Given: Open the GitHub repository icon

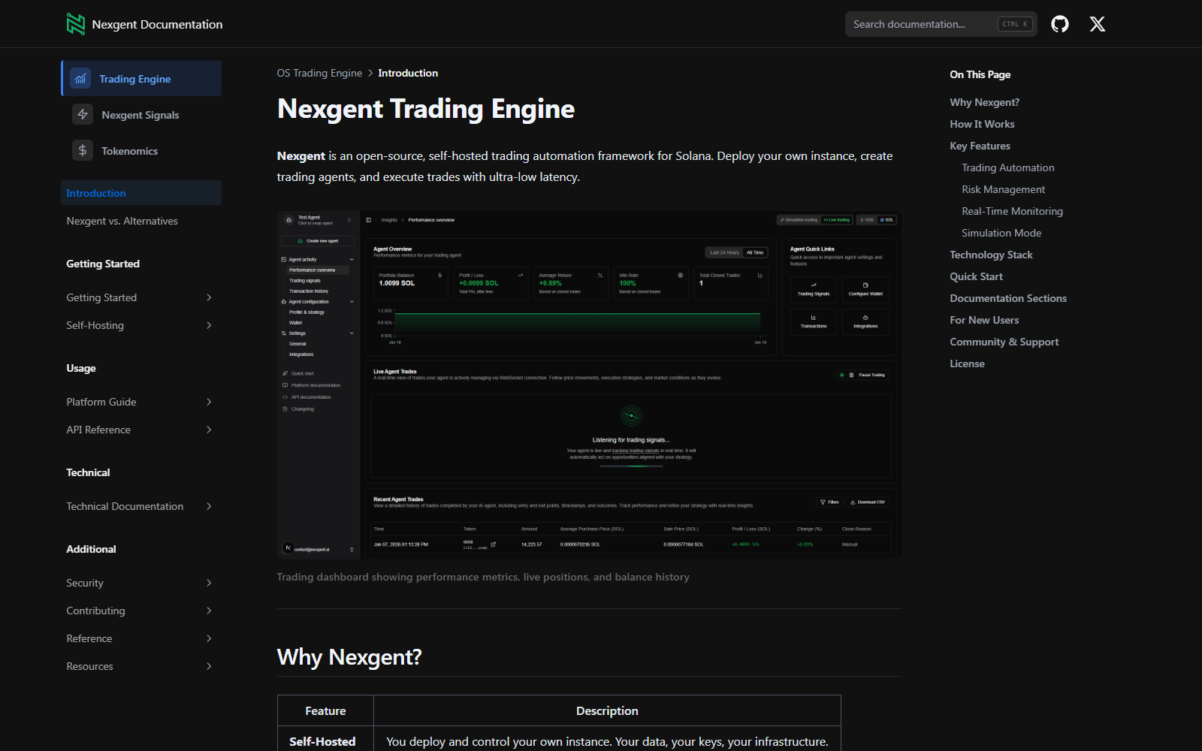Looking at the screenshot, I should coord(1059,24).
